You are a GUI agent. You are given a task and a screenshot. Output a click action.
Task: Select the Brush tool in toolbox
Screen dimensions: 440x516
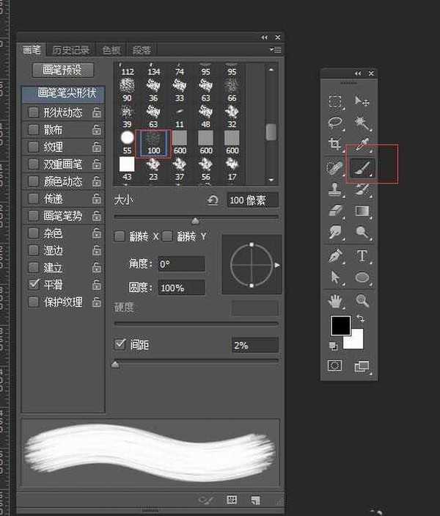coord(362,167)
